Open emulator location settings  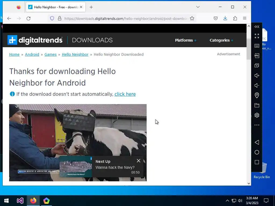point(257,95)
